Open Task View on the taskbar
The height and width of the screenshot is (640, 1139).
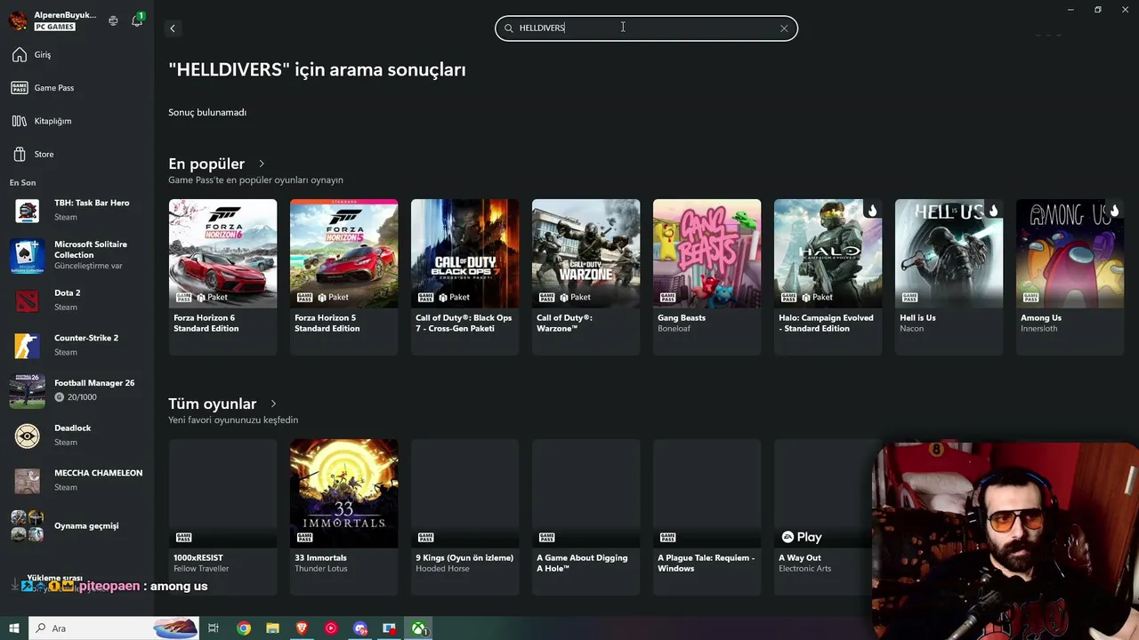(x=214, y=628)
